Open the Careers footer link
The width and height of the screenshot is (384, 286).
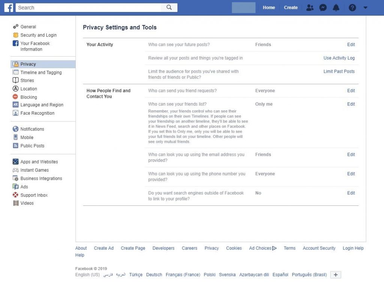189,248
